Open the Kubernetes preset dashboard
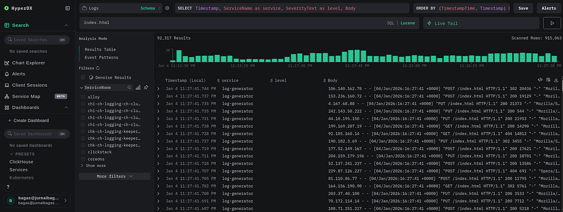The height and width of the screenshot is (212, 563). (x=21, y=177)
